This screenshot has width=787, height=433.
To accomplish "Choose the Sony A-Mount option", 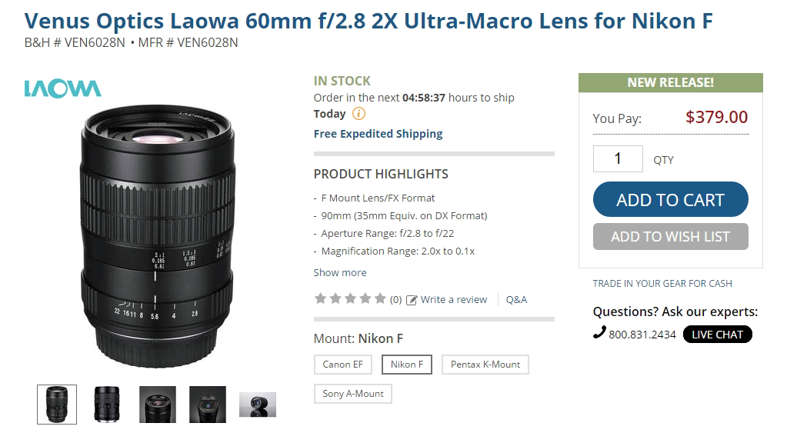I will pyautogui.click(x=353, y=394).
